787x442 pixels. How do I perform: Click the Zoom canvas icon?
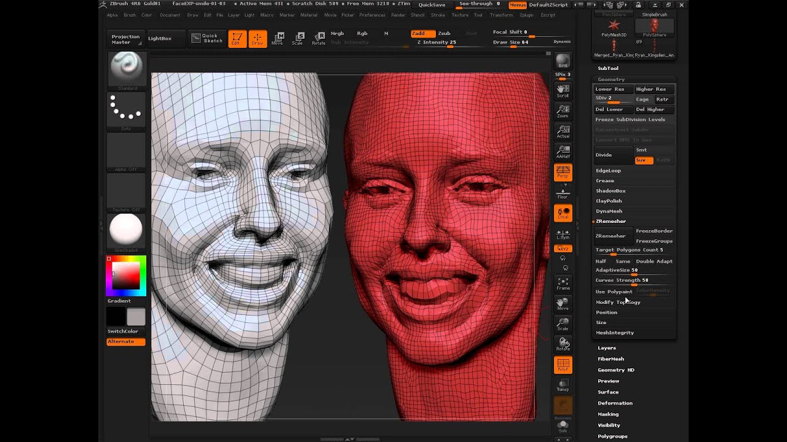tap(563, 111)
